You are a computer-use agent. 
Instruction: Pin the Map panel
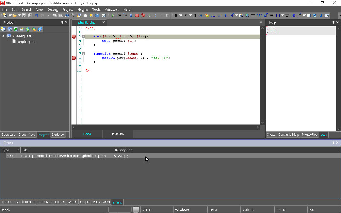coord(333,23)
